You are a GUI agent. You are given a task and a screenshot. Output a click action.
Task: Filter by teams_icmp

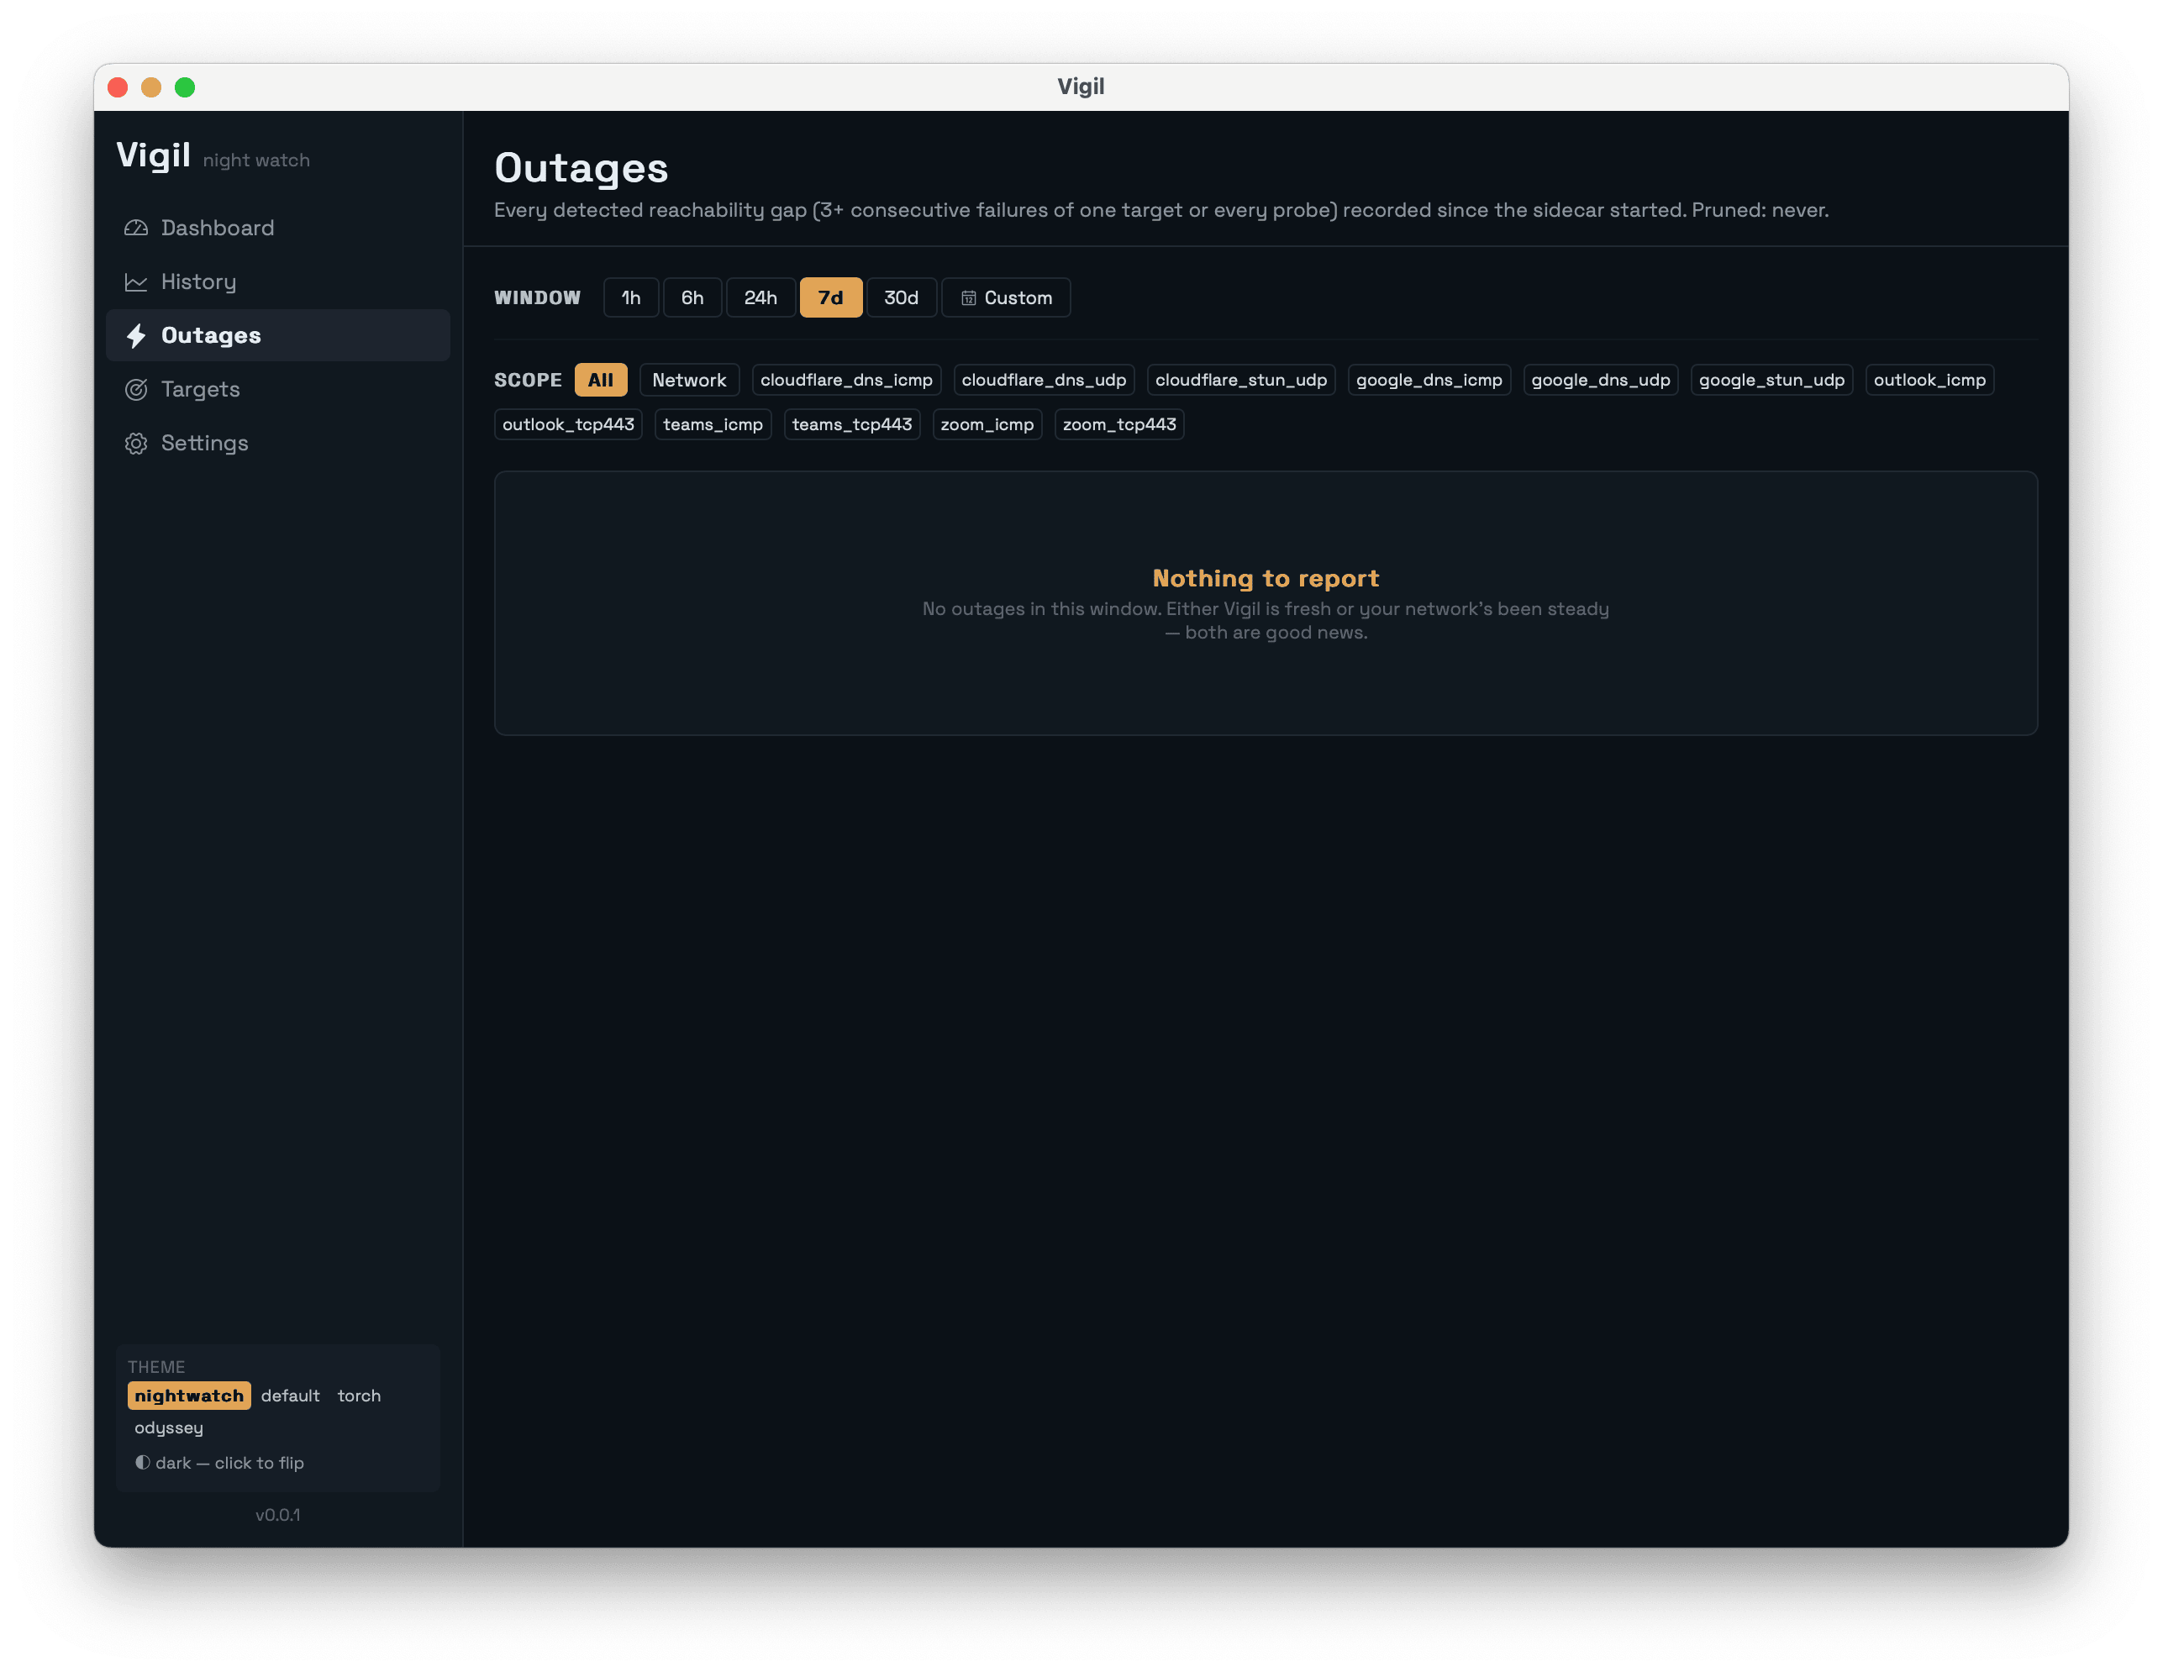(713, 424)
